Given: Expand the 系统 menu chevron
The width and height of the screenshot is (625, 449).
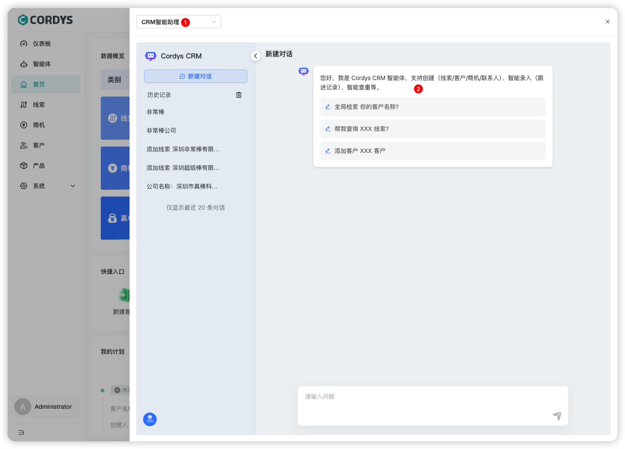Looking at the screenshot, I should (73, 186).
